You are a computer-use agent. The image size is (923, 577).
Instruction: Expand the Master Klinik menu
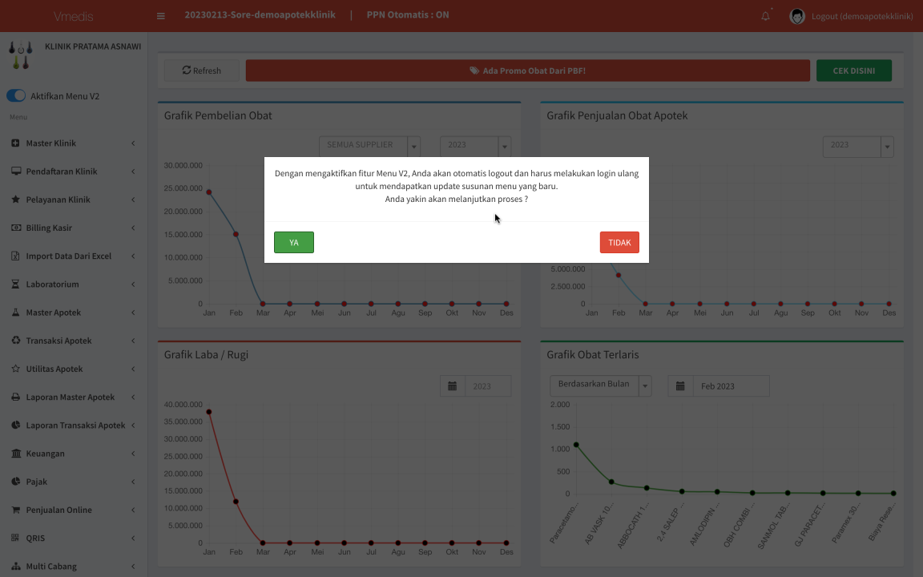click(74, 143)
